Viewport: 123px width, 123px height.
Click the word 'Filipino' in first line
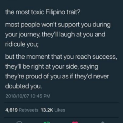pyautogui.click(x=55, y=12)
